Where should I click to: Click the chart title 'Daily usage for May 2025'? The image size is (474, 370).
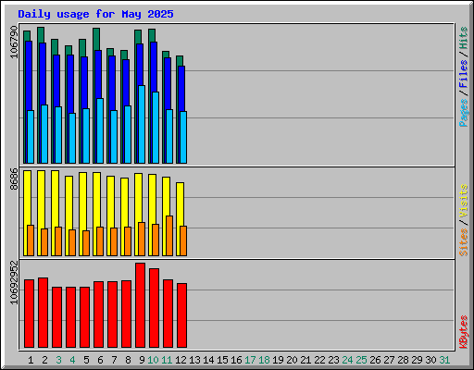click(95, 14)
